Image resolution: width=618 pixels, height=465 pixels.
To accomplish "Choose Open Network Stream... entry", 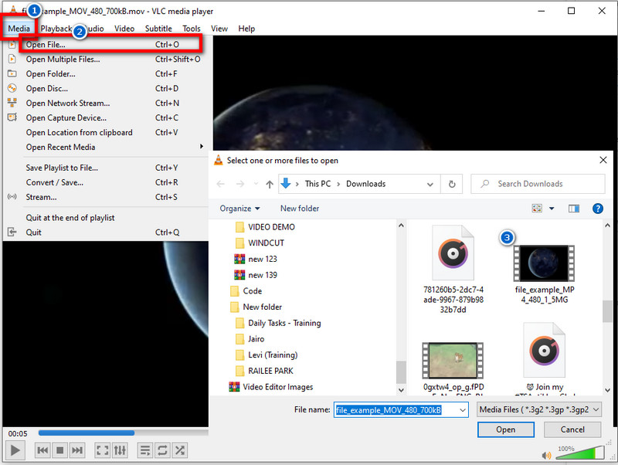I will (x=106, y=103).
